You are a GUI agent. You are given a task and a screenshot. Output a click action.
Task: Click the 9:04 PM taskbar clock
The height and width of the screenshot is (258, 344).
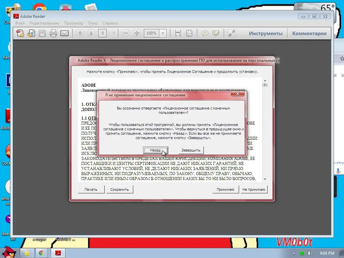pos(327,253)
